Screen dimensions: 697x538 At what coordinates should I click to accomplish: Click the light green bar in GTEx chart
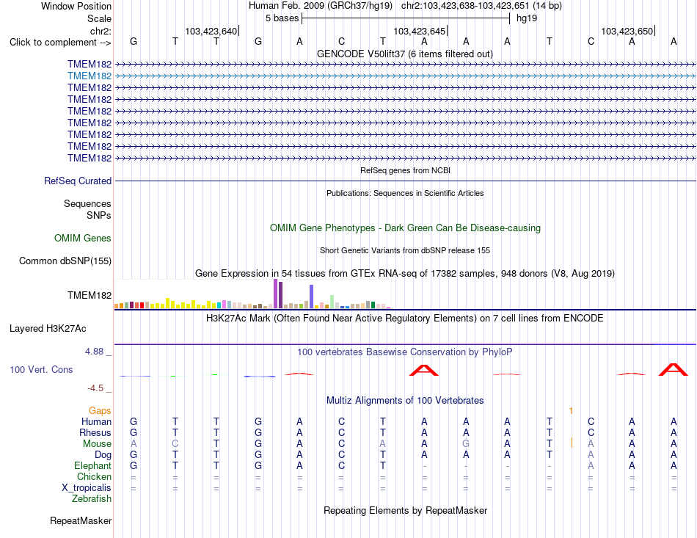click(332, 302)
